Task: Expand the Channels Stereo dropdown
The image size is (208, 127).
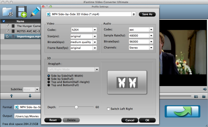Action: 151,48
